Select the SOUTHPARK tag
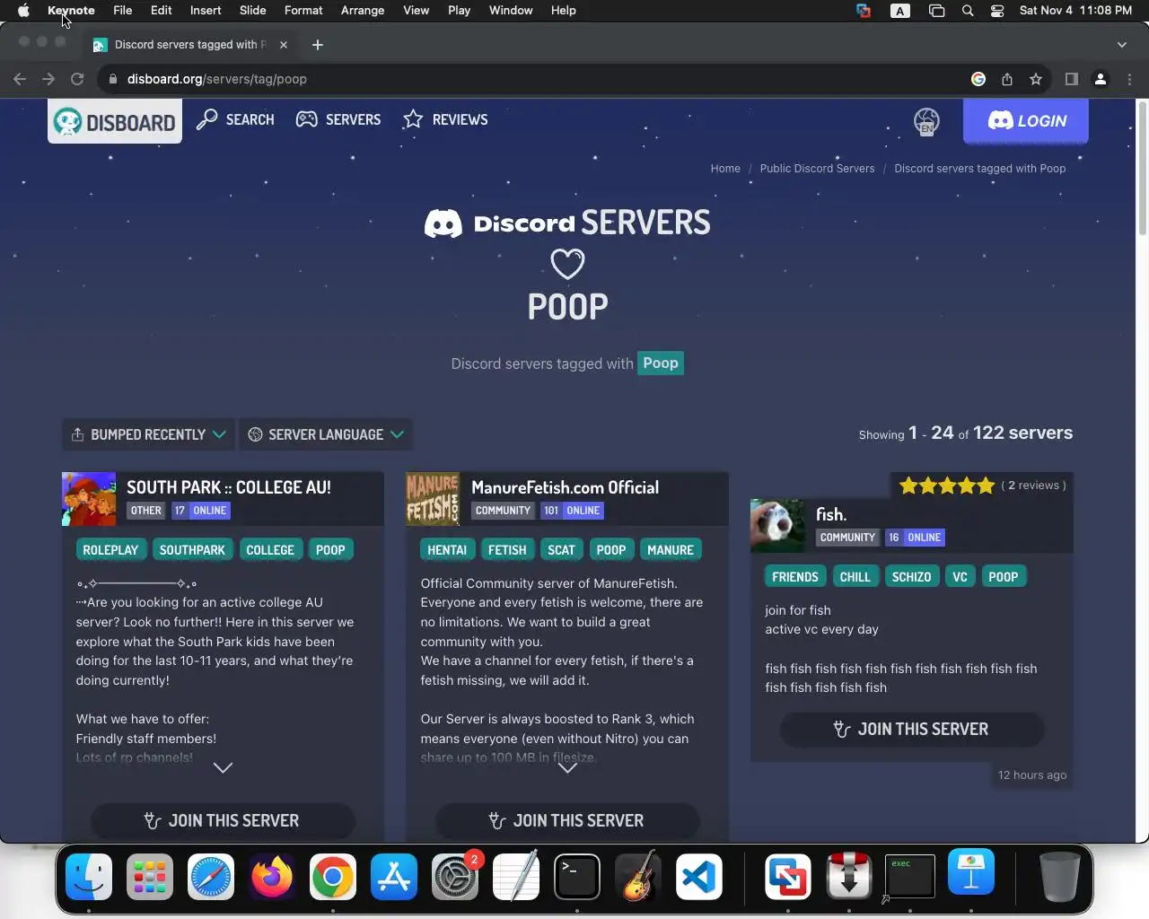Viewport: 1149px width, 919px height. tap(192, 550)
